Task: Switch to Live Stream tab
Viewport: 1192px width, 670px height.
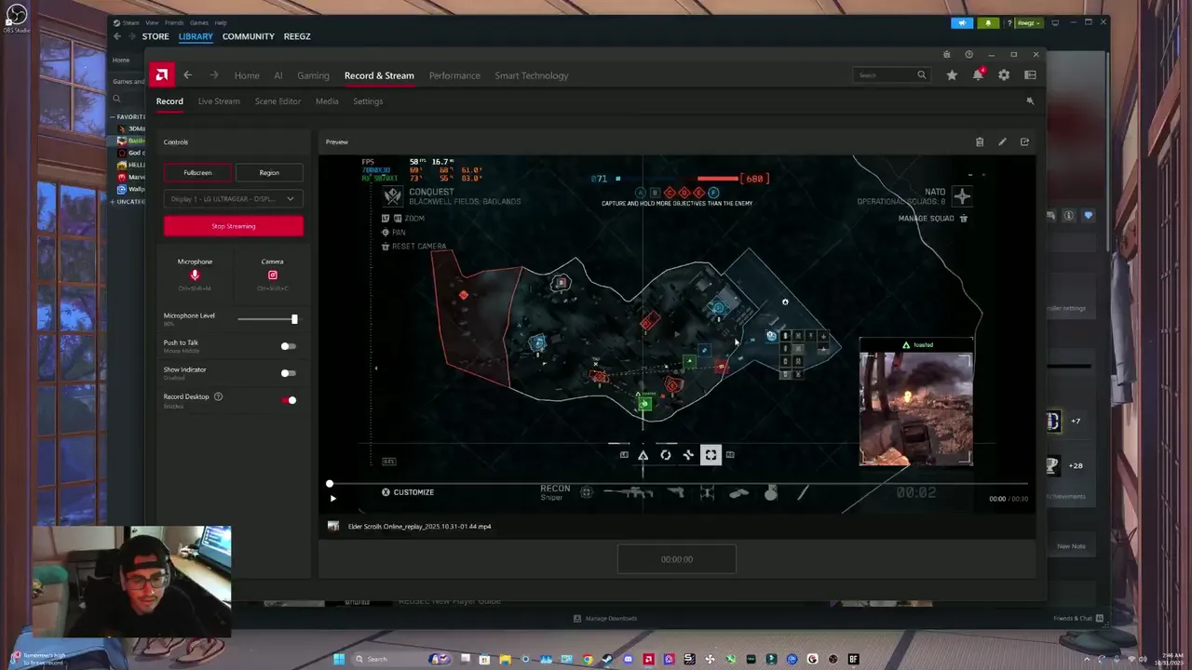Action: click(219, 100)
